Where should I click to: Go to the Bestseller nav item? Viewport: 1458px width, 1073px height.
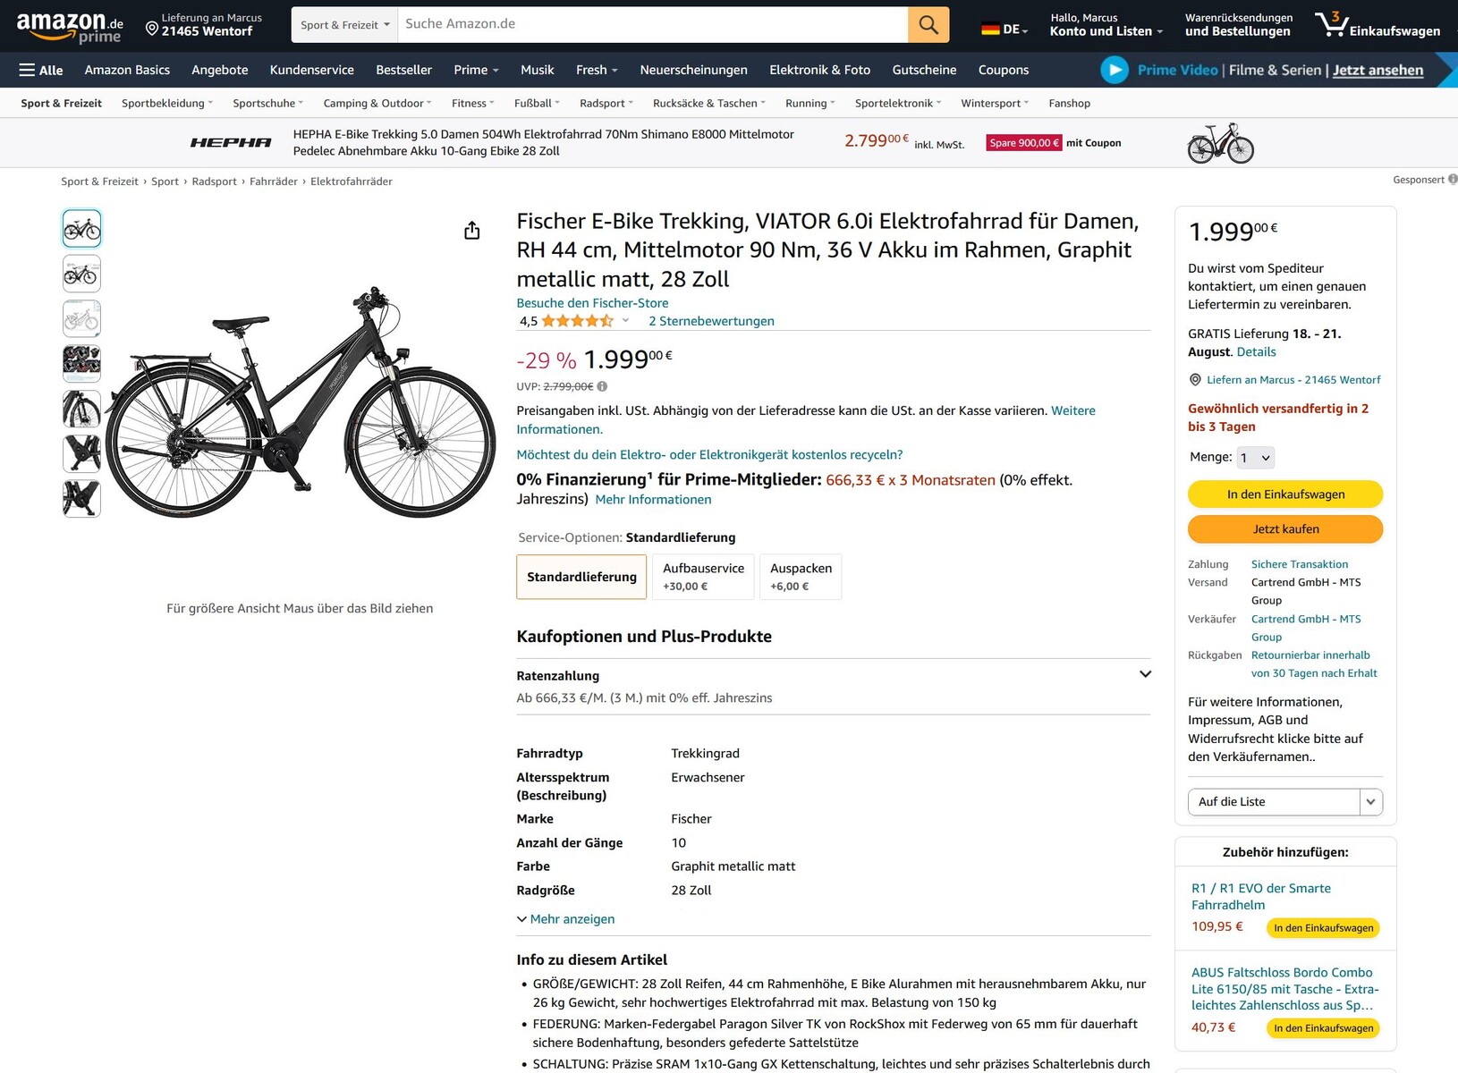(x=403, y=70)
